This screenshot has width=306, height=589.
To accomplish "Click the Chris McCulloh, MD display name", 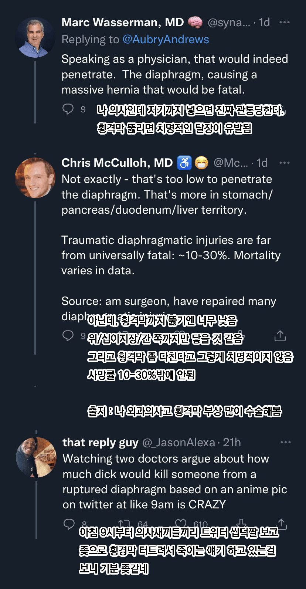I will [117, 163].
